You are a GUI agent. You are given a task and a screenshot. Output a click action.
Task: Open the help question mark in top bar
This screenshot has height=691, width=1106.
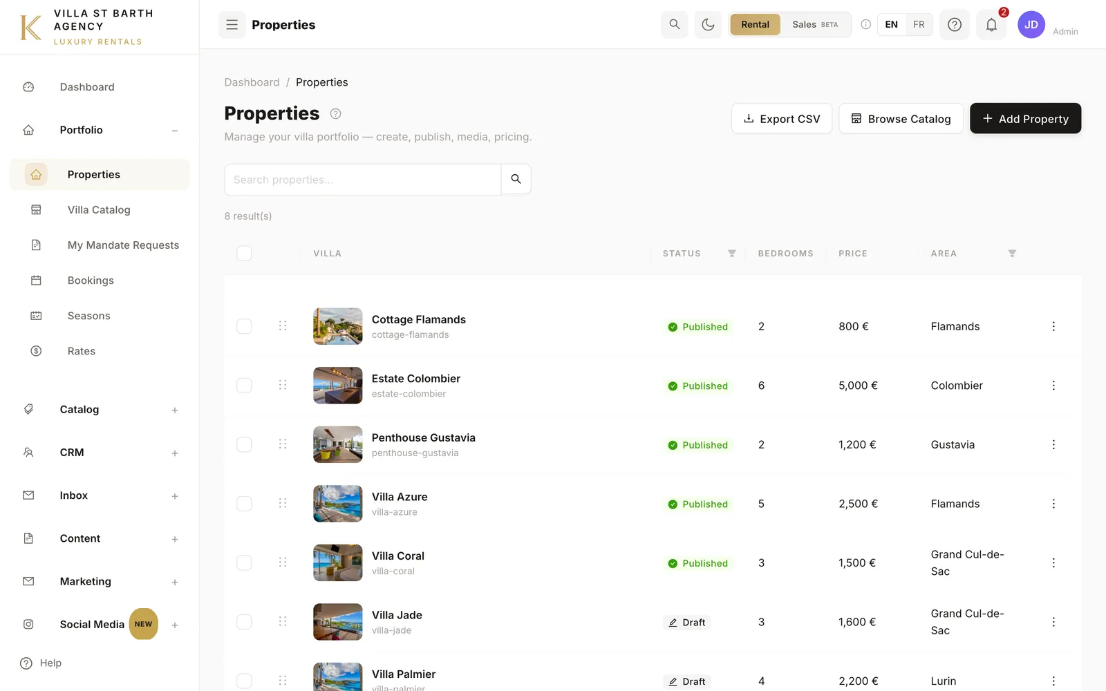[955, 25]
